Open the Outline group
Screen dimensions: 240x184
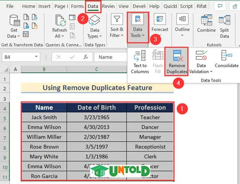click(x=182, y=25)
